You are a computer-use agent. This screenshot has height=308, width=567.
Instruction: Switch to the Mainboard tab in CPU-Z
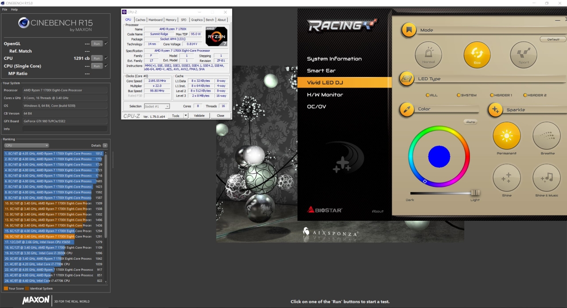(155, 20)
